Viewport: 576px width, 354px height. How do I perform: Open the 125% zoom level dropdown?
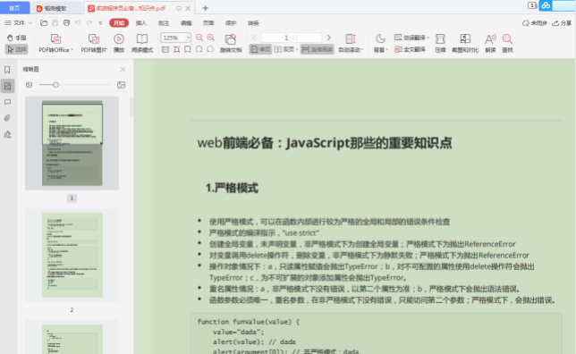189,38
